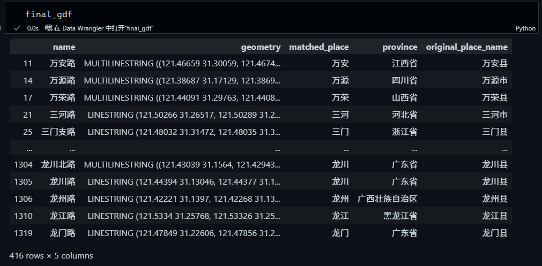
Task: Open final_gdf in Data Wrangler link
Action: point(104,28)
